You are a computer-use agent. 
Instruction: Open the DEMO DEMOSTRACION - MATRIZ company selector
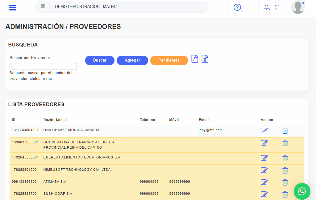(122, 6)
